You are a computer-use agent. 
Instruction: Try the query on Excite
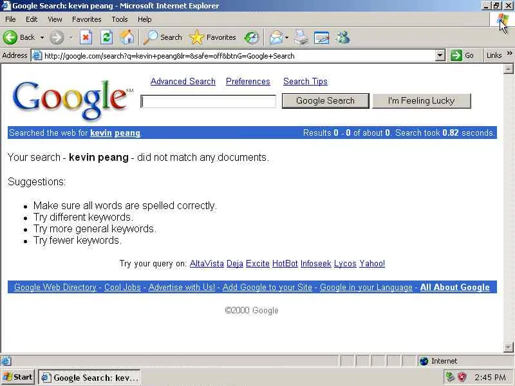coord(258,264)
